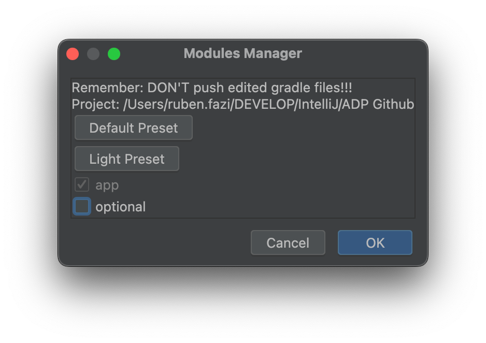Click the word "Remember:" in the warning
The image size is (486, 343).
point(108,88)
